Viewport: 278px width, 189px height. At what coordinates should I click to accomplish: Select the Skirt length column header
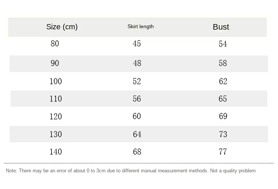[x=140, y=27]
